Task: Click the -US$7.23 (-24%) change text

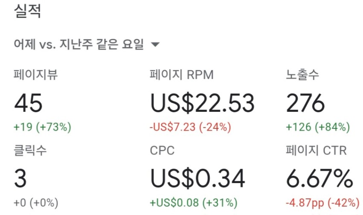Action: pyautogui.click(x=190, y=127)
